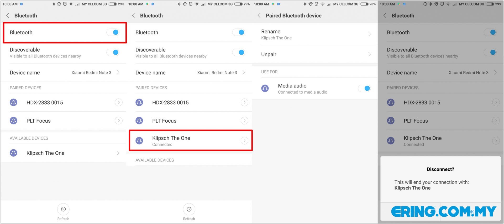Tap Wi-Fi status icon in second screenshot
This screenshot has width=504, height=224.
[197, 4]
